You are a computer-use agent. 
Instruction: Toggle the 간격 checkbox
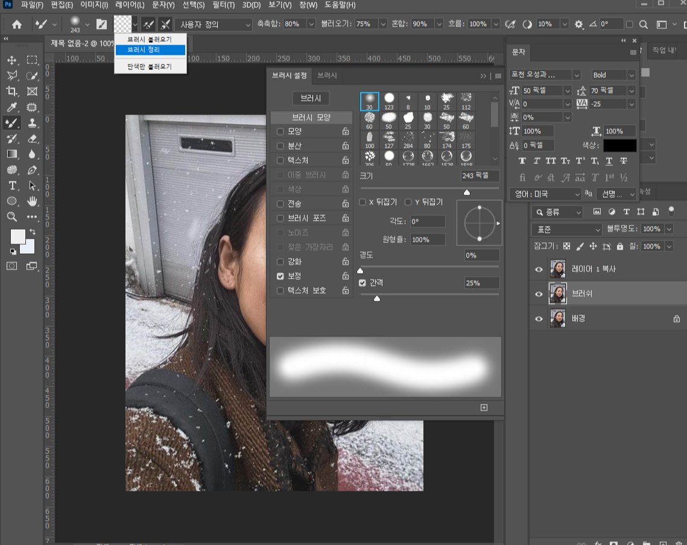[x=362, y=283]
